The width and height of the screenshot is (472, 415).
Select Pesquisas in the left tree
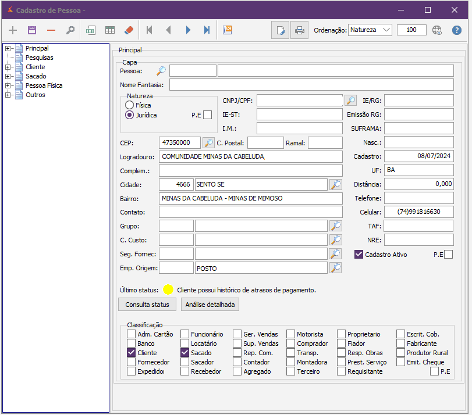pyautogui.click(x=39, y=58)
